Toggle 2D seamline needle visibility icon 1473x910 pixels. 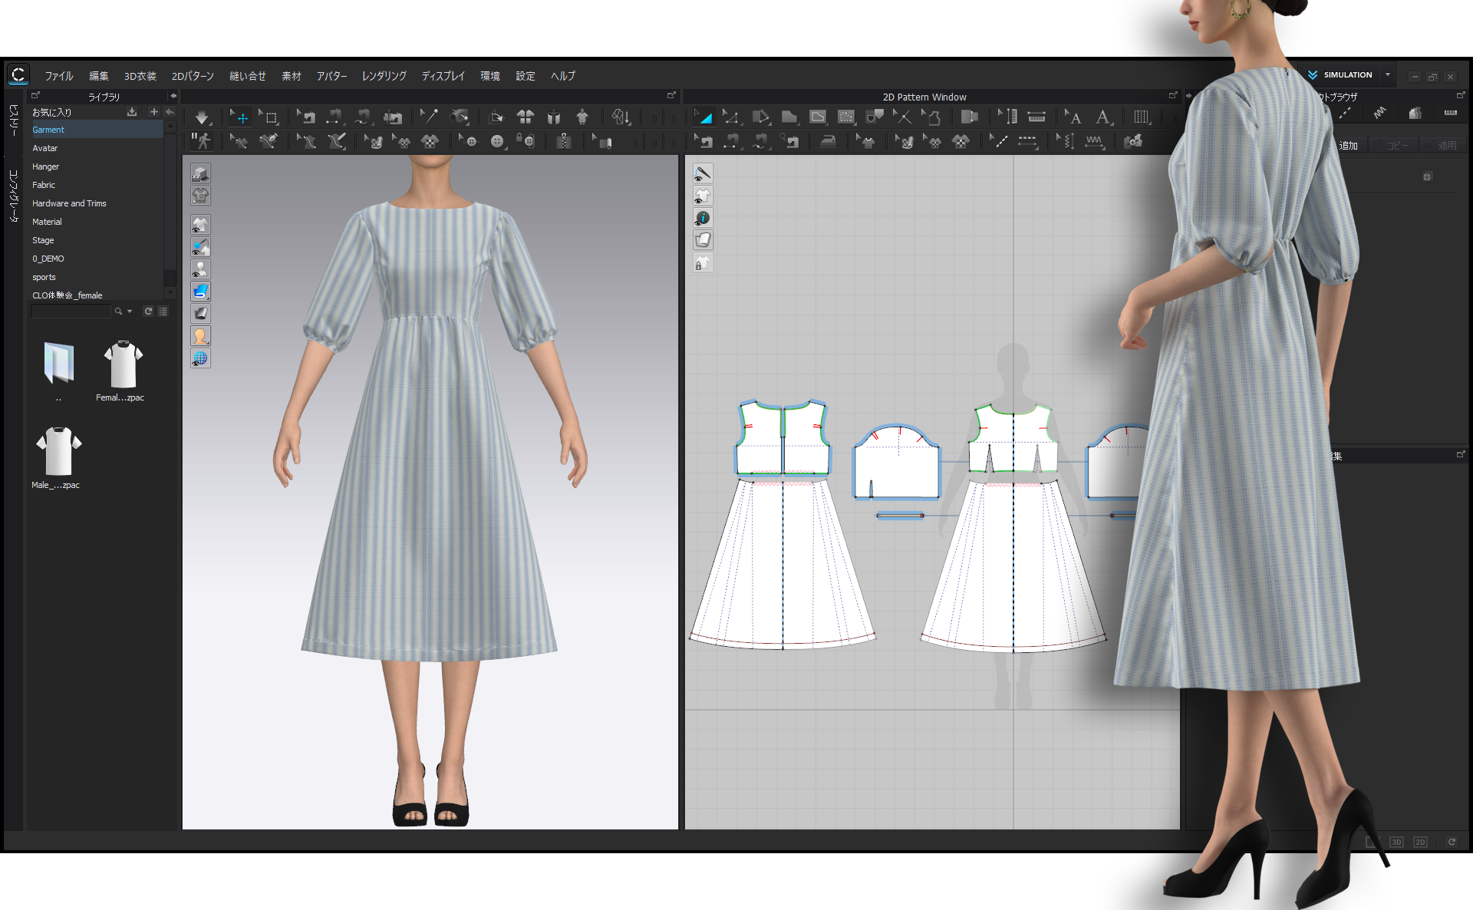tap(703, 174)
